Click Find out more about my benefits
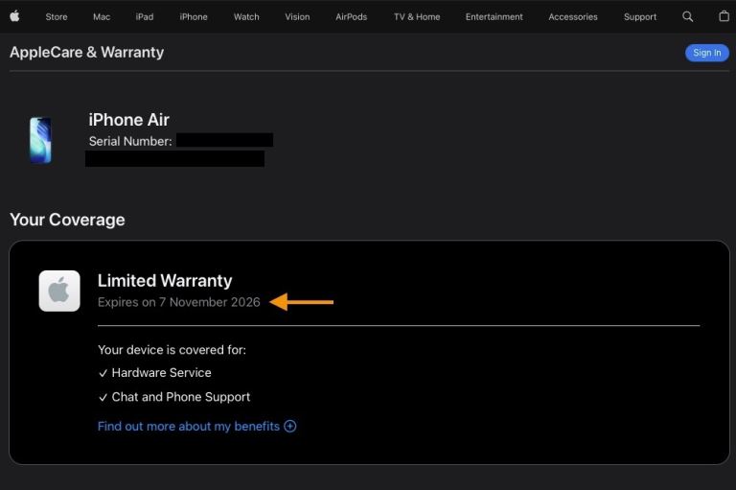This screenshot has height=490, width=736. (x=189, y=426)
